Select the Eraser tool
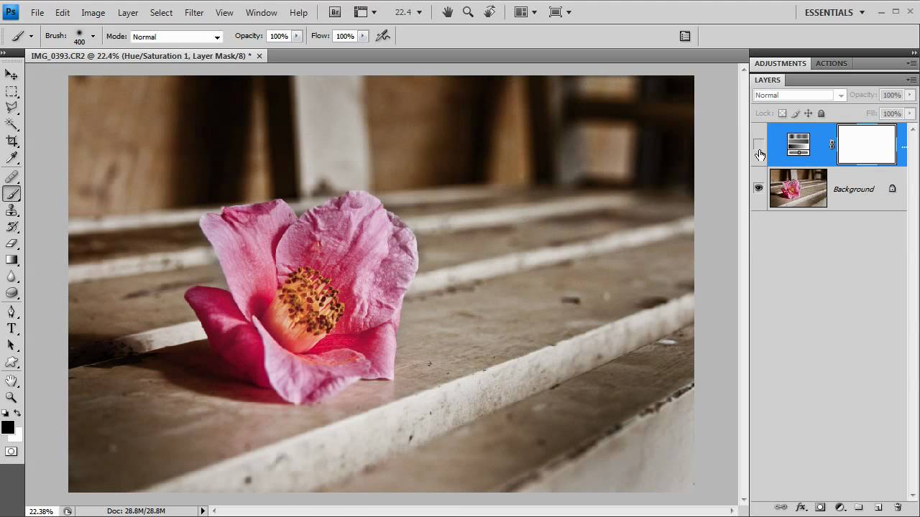The width and height of the screenshot is (920, 517). [11, 243]
